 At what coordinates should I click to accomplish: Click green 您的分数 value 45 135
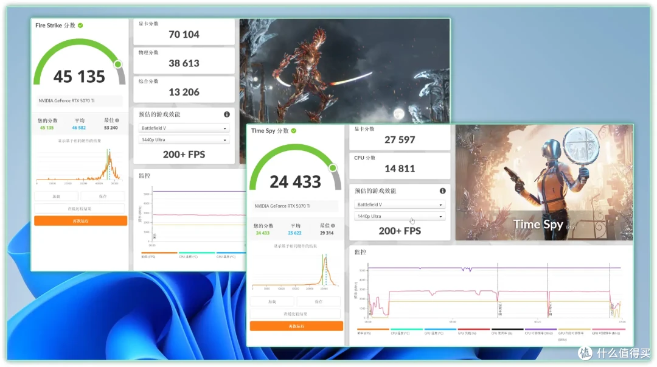(x=47, y=128)
